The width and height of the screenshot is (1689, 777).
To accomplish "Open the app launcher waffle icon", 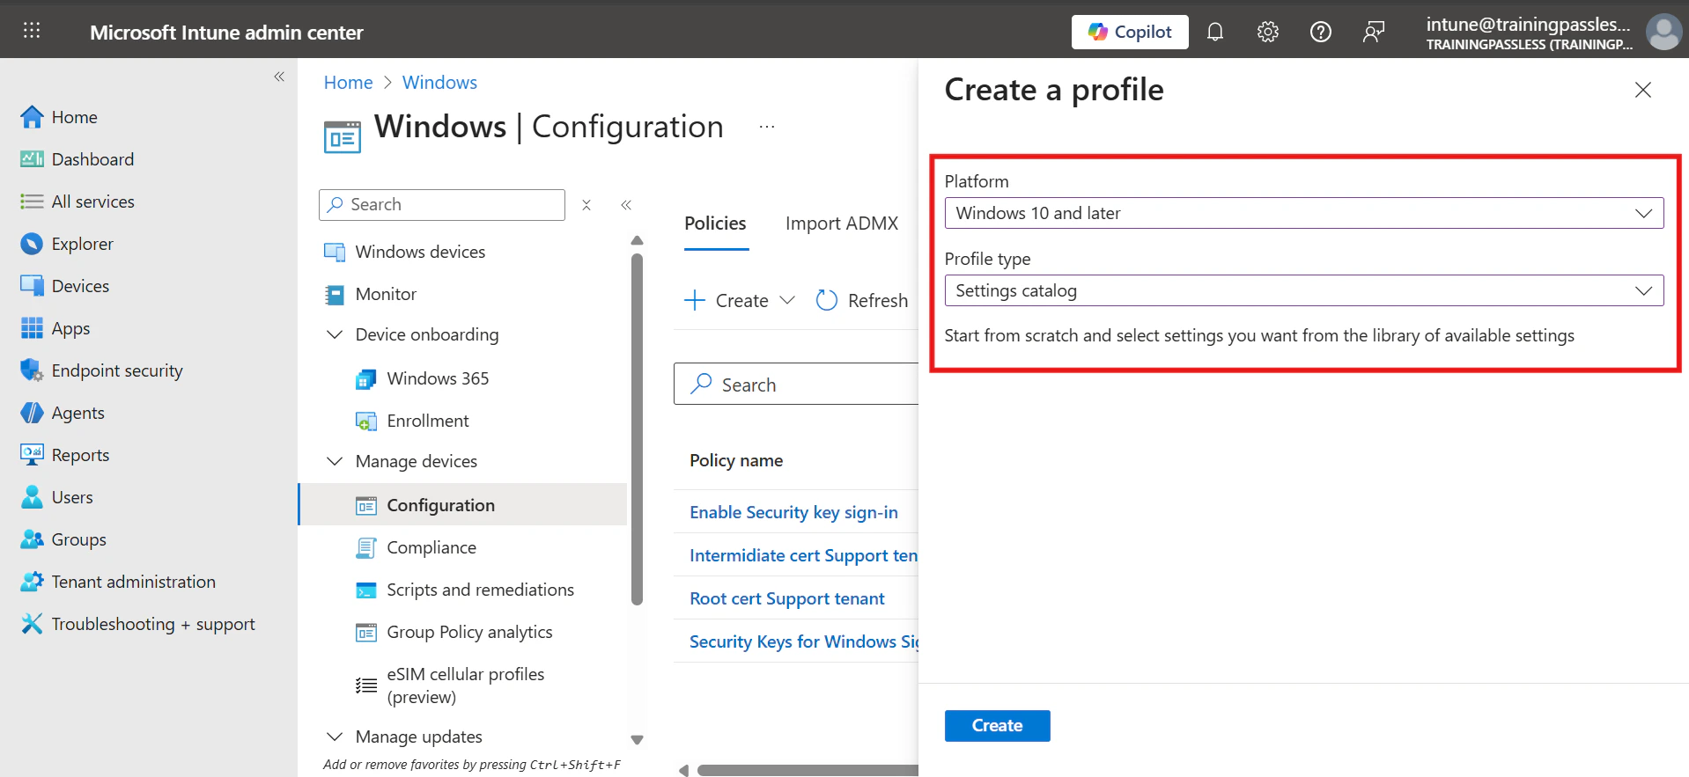I will [32, 31].
